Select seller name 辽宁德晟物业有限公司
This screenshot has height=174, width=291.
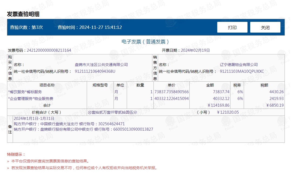pos(239,65)
